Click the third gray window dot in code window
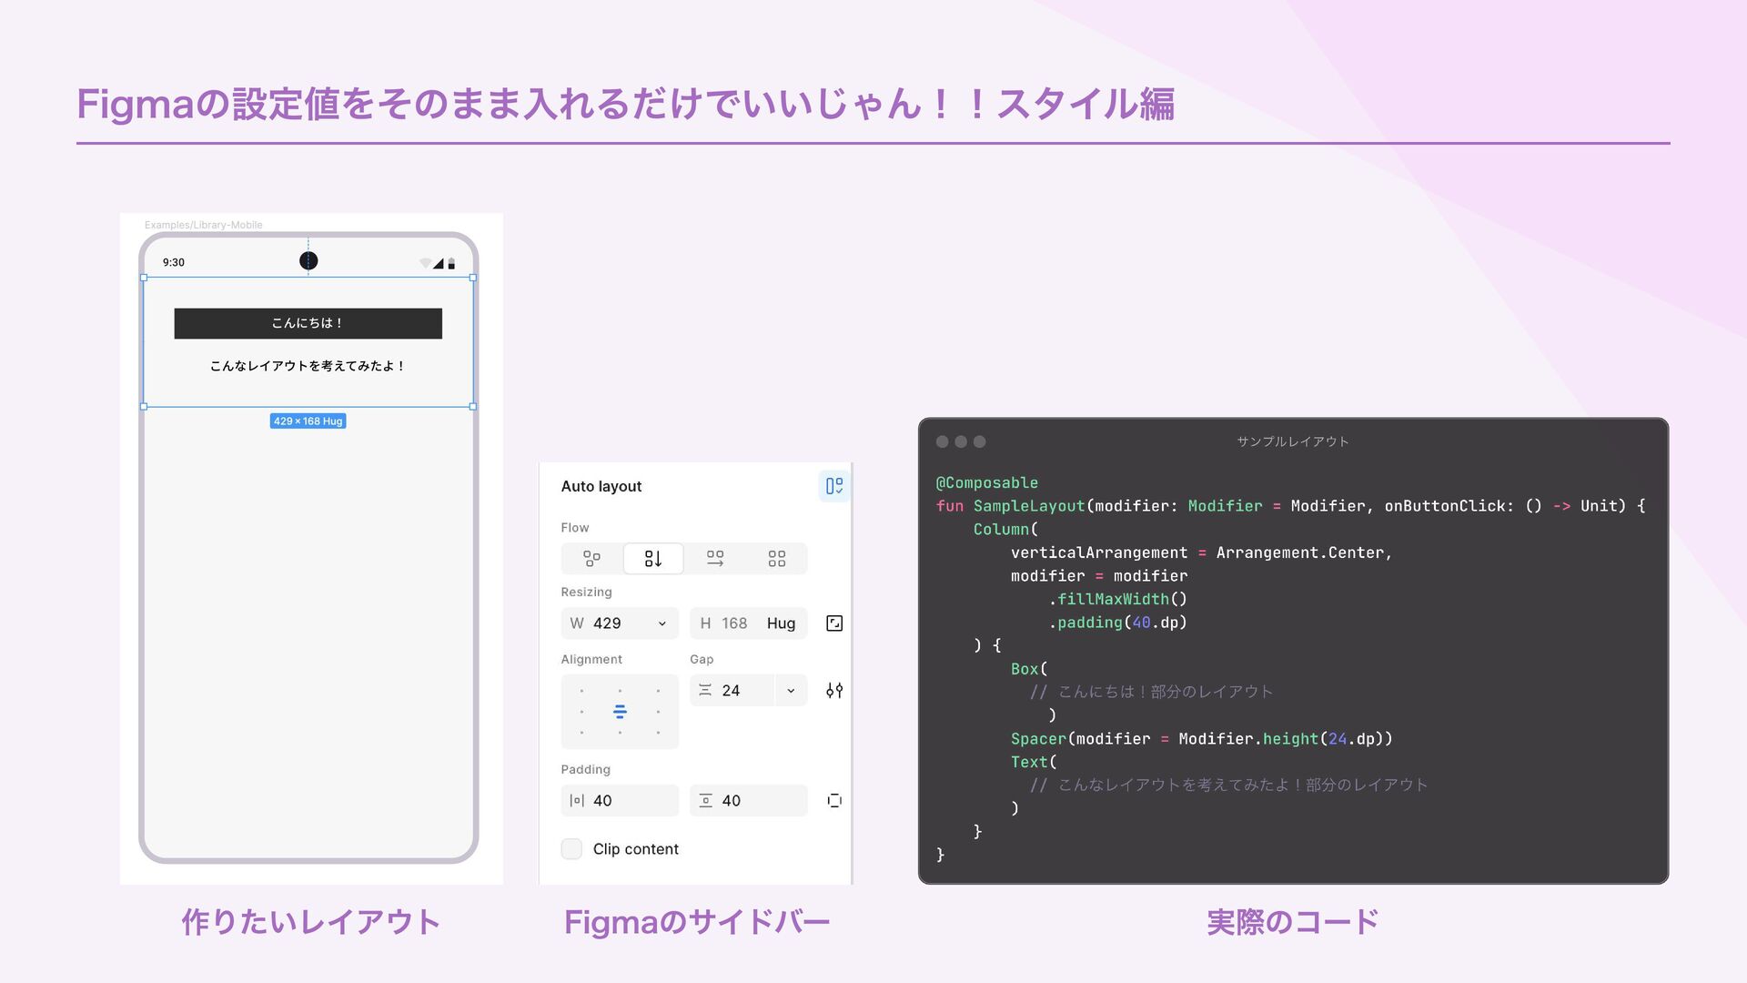 [980, 441]
